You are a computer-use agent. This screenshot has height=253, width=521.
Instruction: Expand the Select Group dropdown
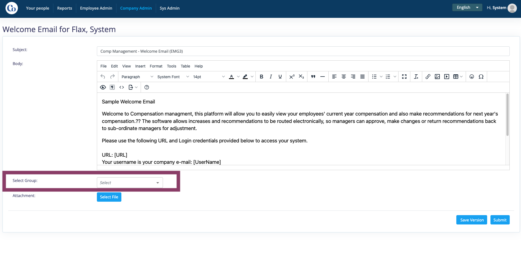pos(130,183)
